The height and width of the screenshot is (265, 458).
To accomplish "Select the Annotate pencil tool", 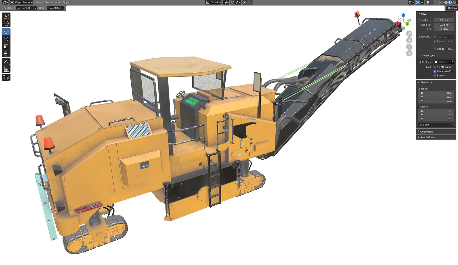I will 6,62.
